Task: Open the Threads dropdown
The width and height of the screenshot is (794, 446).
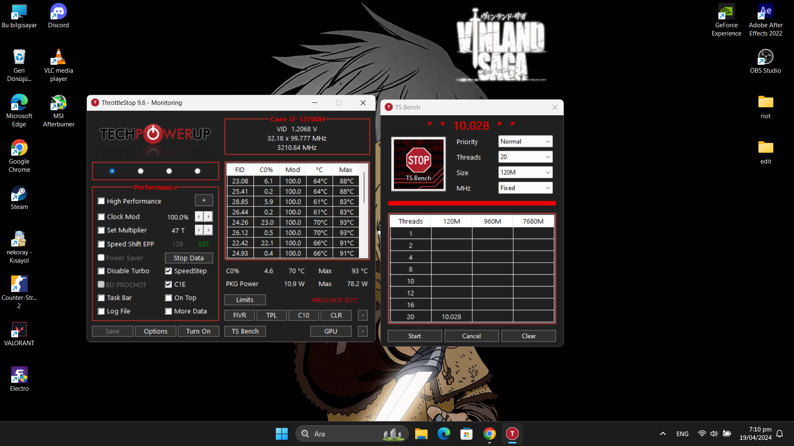Action: point(525,157)
